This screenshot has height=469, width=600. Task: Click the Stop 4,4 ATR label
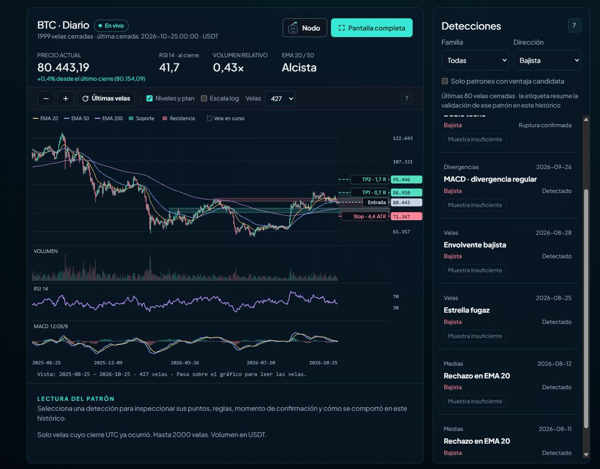click(365, 216)
